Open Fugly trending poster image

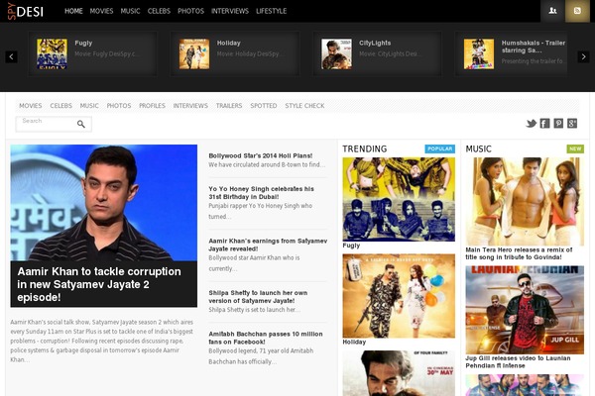pyautogui.click(x=399, y=199)
